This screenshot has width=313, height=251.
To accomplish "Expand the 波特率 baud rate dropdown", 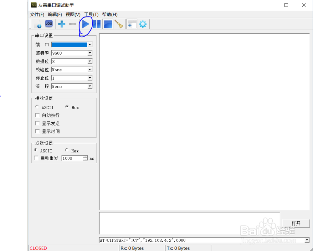I will point(90,53).
